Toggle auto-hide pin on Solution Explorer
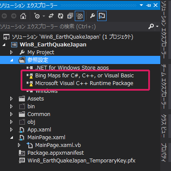 [x=148, y=5]
